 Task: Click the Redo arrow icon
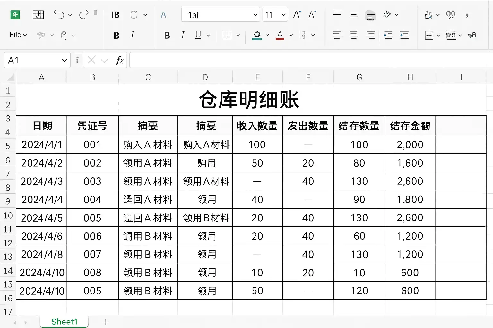point(84,15)
